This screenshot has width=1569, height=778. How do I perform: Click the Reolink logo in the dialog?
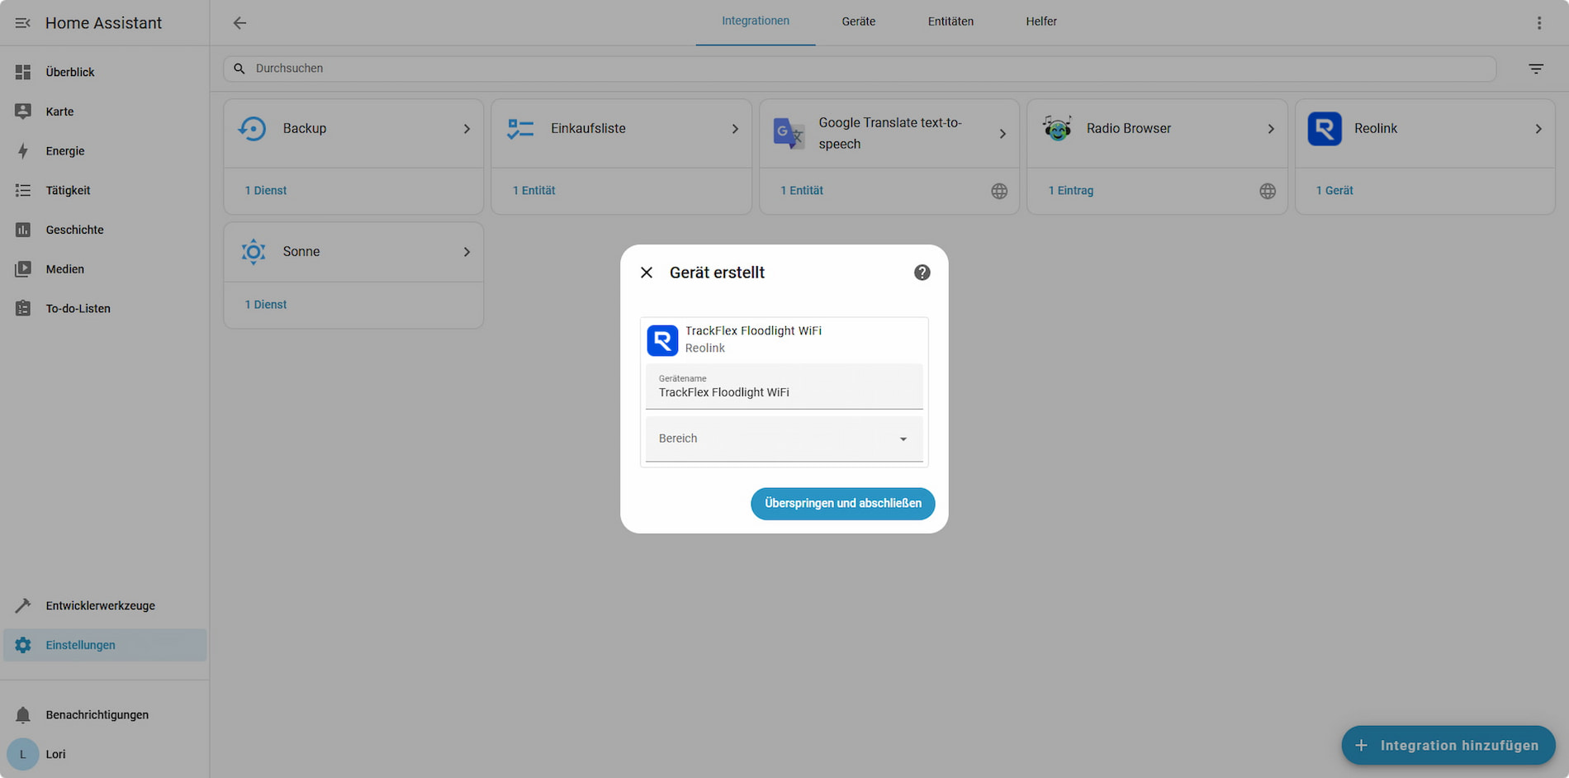662,340
